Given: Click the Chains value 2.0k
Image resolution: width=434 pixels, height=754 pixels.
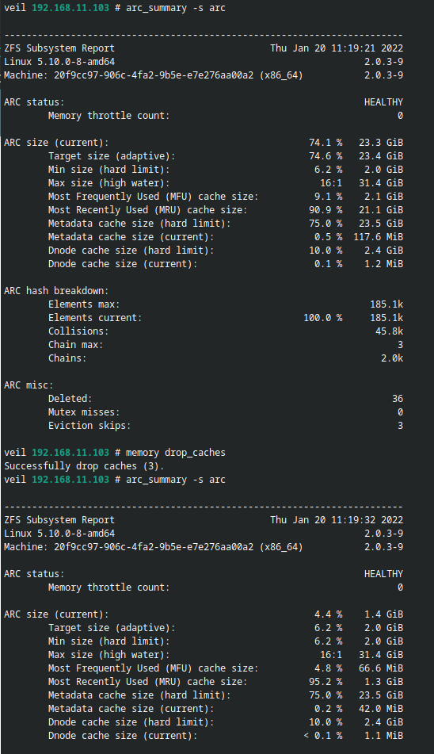Looking at the screenshot, I should pyautogui.click(x=392, y=358).
